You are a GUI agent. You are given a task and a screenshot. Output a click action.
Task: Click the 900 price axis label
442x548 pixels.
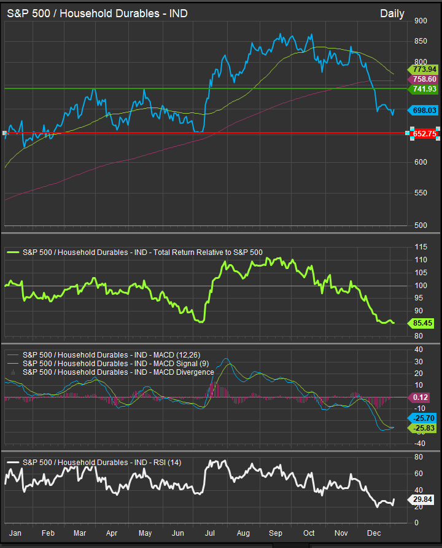421,21
